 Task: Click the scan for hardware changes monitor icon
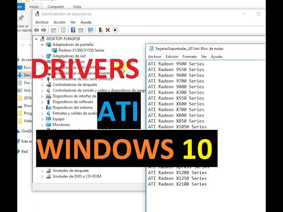91,30
